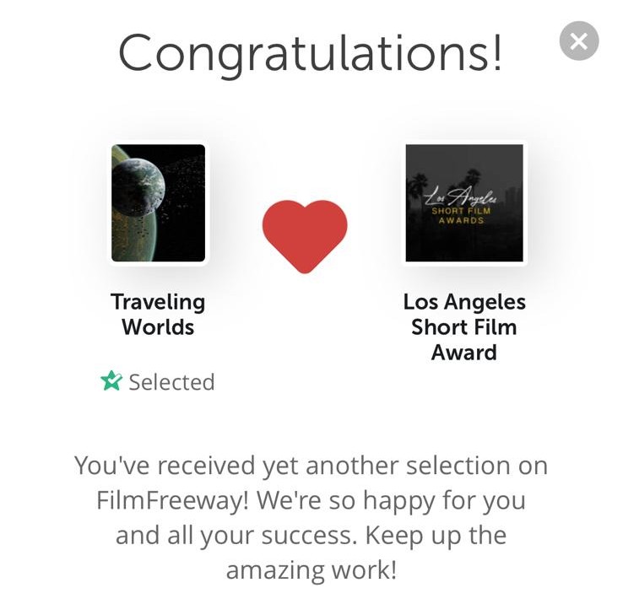Click the "amazing work!" closing line
The width and height of the screenshot is (623, 604).
pyautogui.click(x=311, y=570)
